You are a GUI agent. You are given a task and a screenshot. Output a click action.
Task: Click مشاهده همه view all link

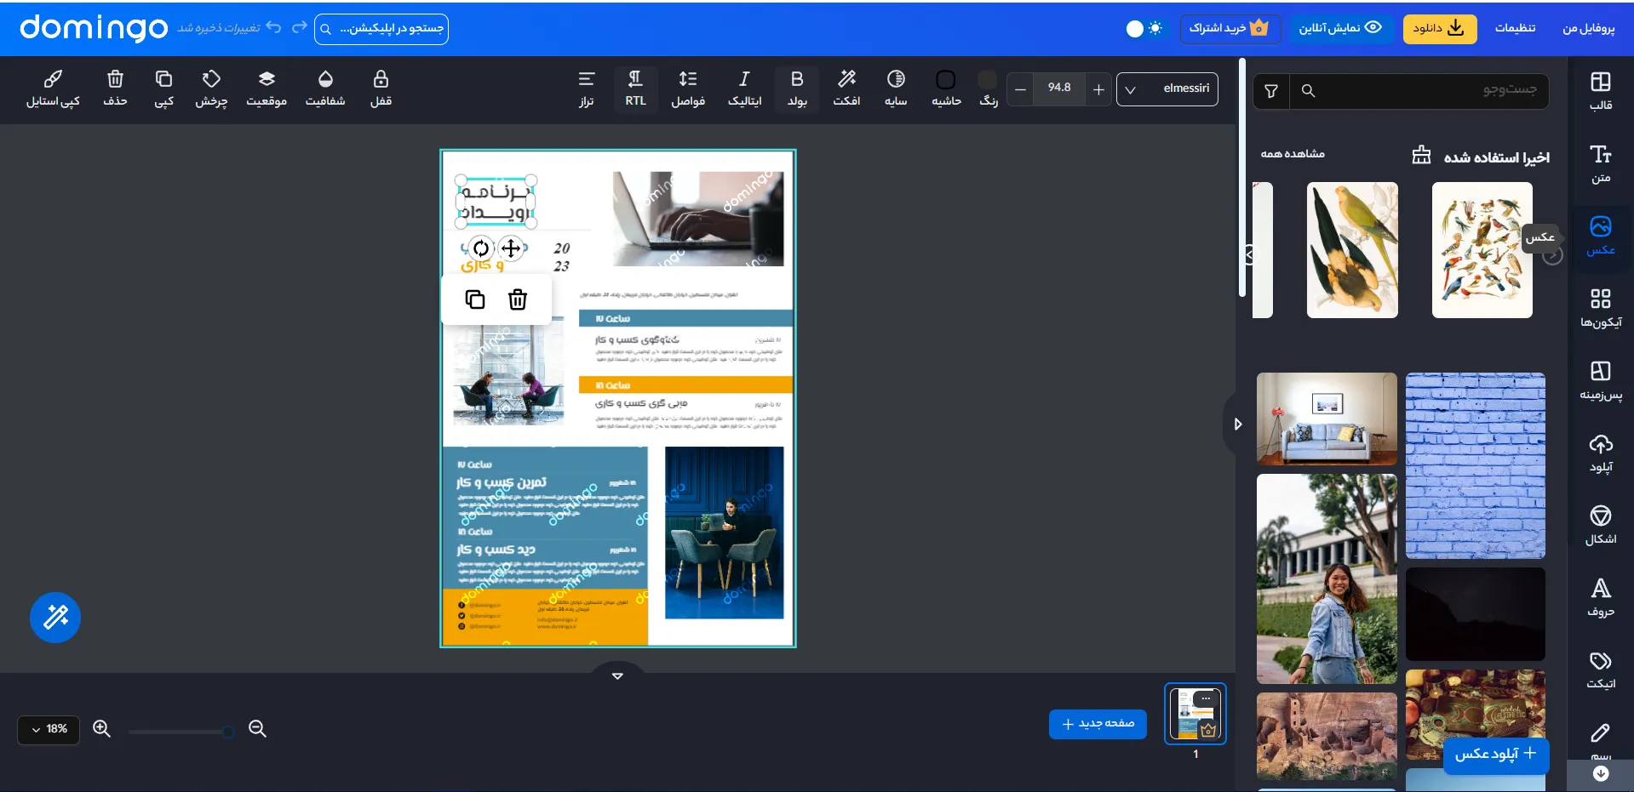point(1293,154)
